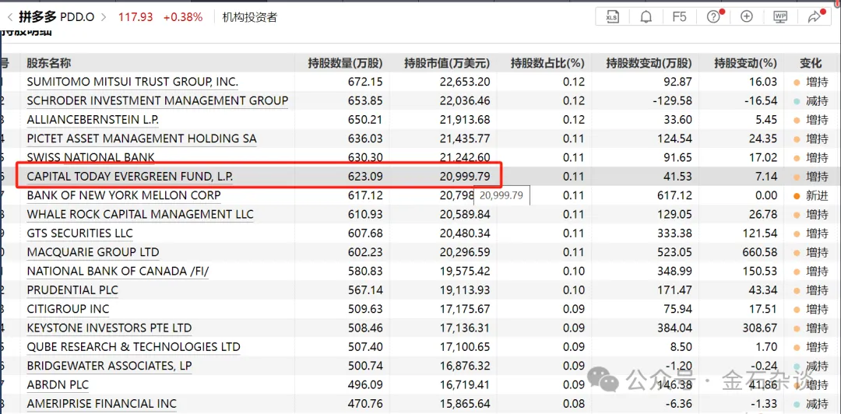The width and height of the screenshot is (841, 414).
Task: Open CITIGROUP INC shareholder link
Action: pyautogui.click(x=68, y=309)
